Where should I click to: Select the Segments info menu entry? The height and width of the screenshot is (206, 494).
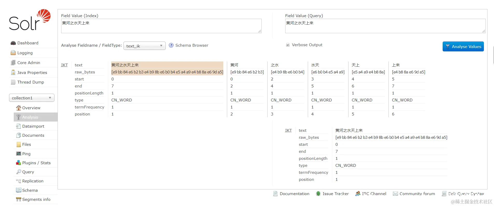[x=36, y=200]
